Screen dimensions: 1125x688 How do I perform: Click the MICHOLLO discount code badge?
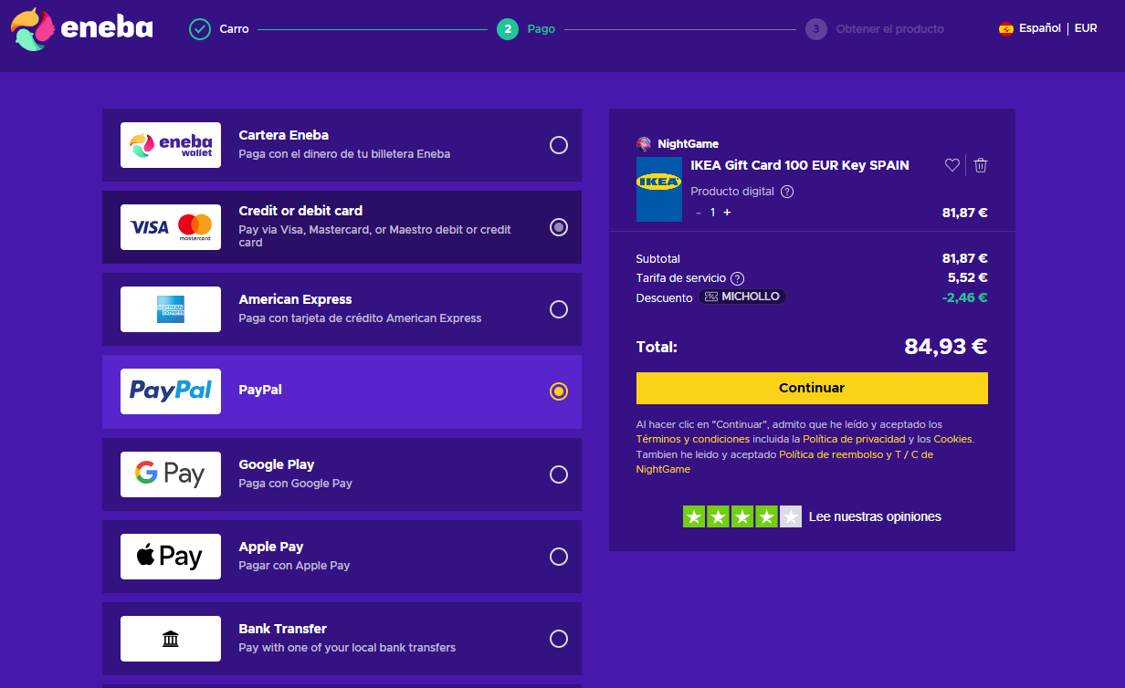pyautogui.click(x=742, y=297)
